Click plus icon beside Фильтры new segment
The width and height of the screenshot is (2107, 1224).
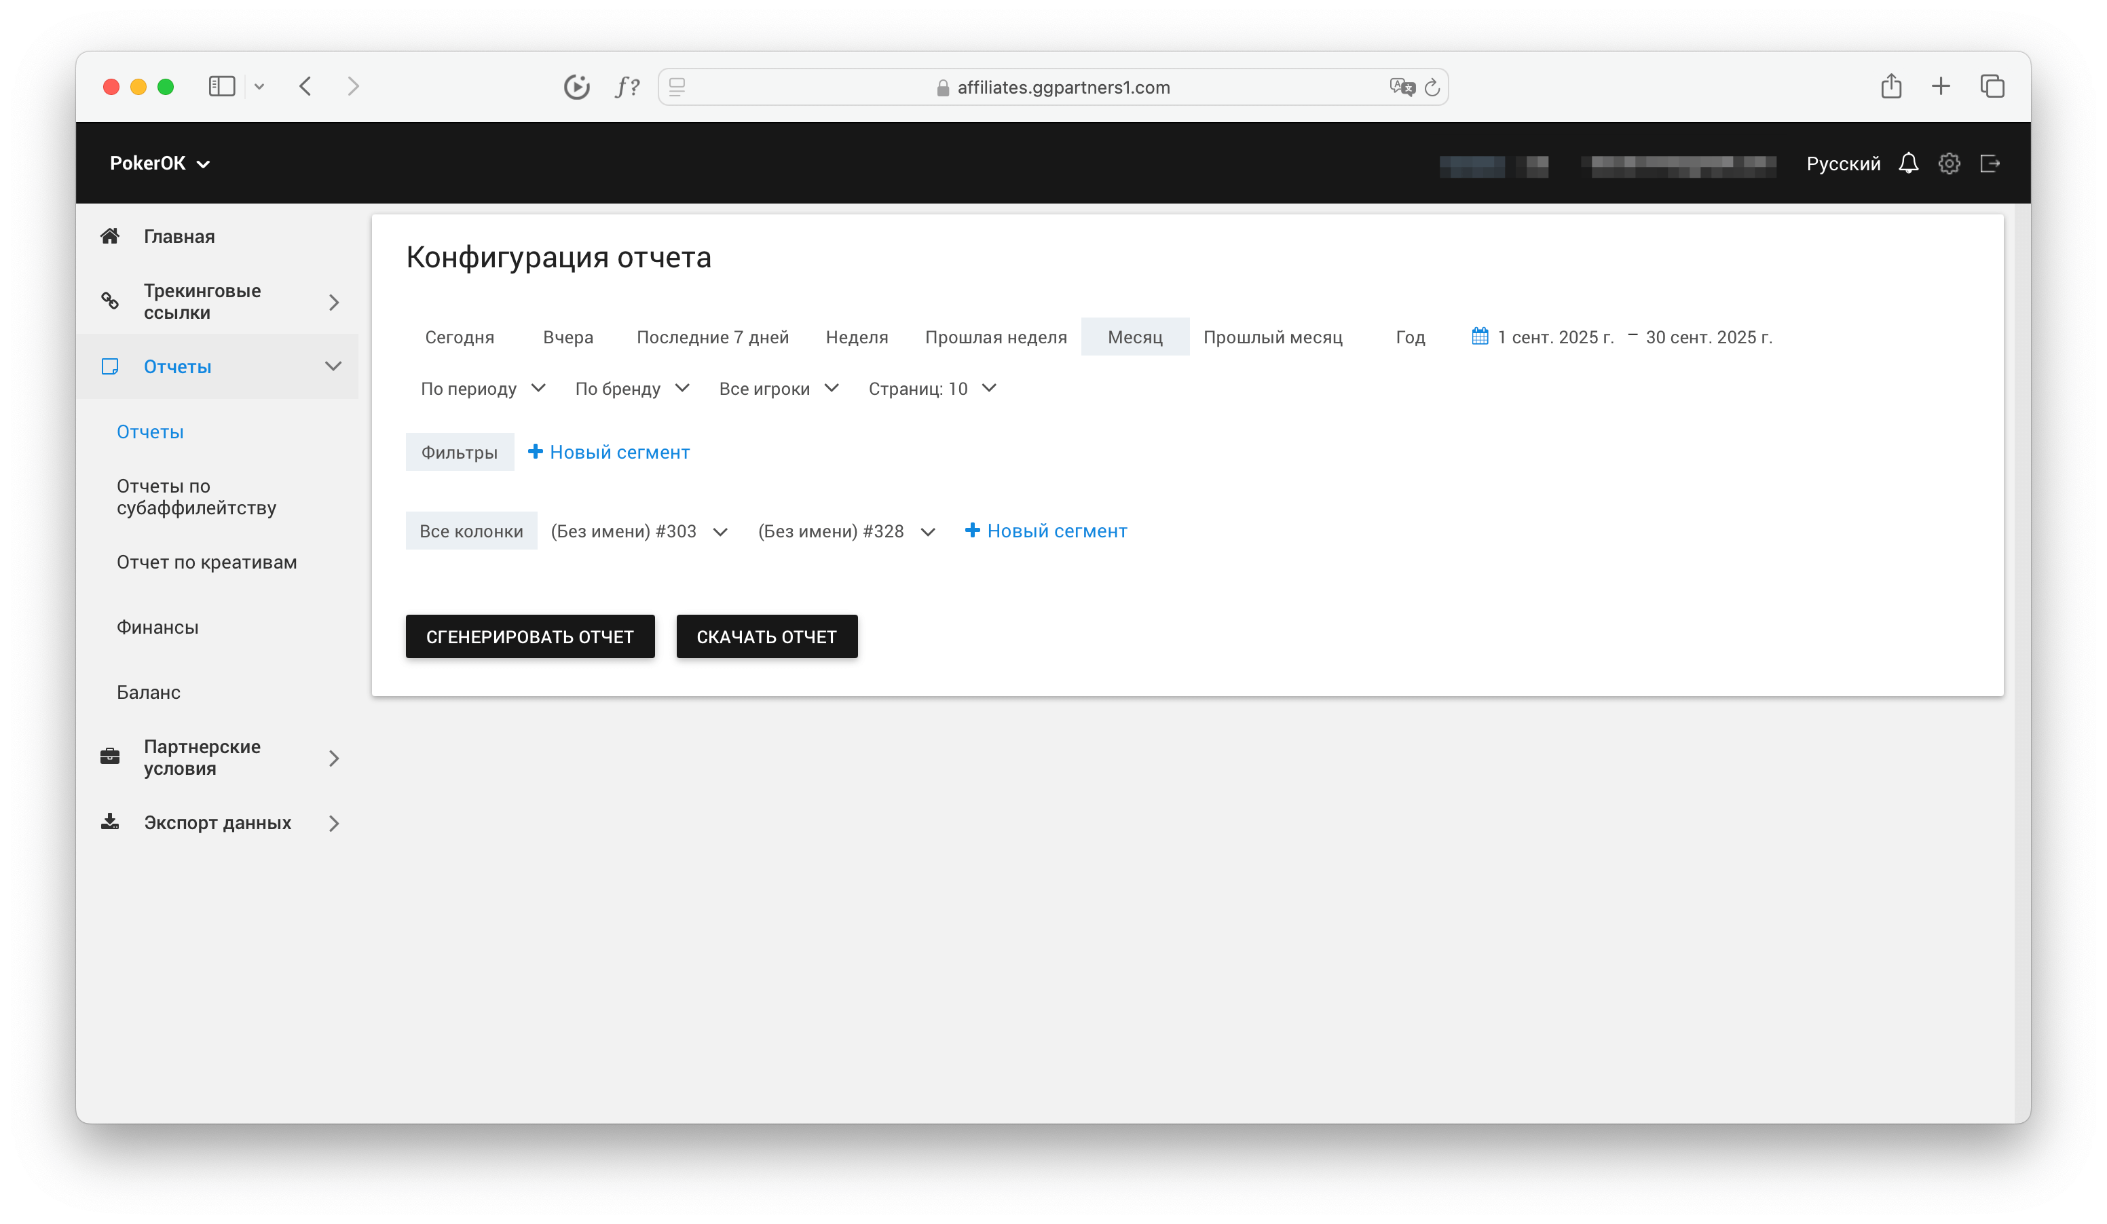535,451
